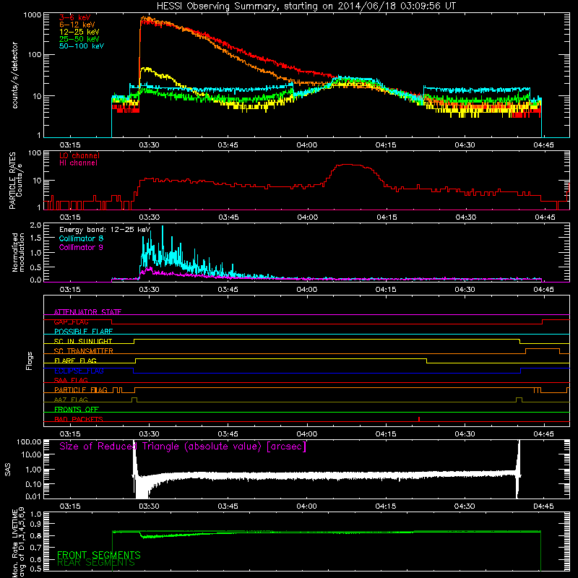This screenshot has height=578, width=578.
Task: Click the Energy band: 12-25 keV caption
Action: pyautogui.click(x=105, y=230)
